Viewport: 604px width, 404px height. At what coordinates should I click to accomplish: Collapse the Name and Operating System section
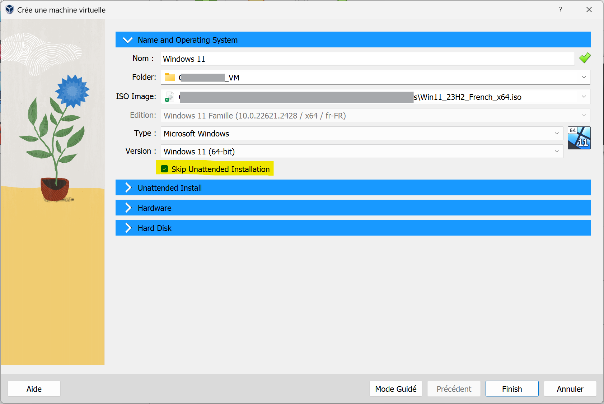point(128,40)
